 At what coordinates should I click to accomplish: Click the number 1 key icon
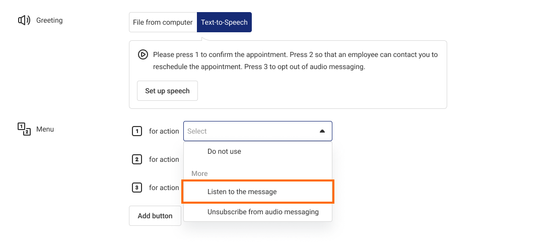coord(137,131)
